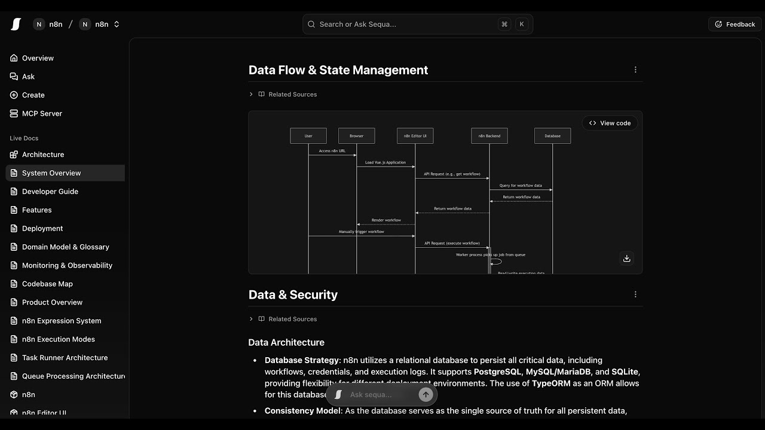
Task: Click the MCP Server stack icon
Action: 14,113
